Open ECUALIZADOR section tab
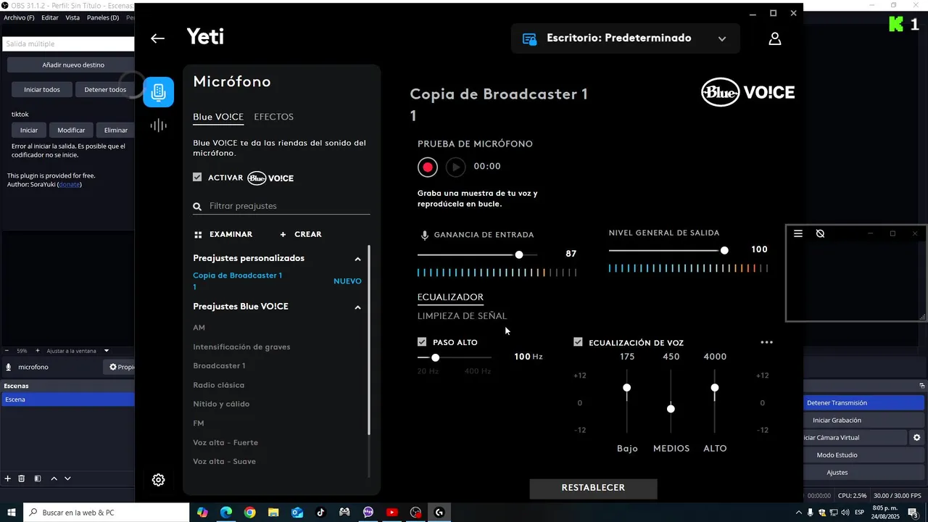The width and height of the screenshot is (928, 522). 450,297
